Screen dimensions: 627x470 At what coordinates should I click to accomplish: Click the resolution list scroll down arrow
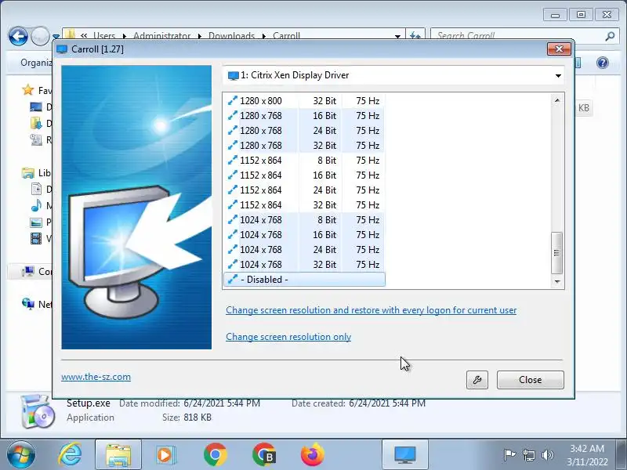pos(557,282)
